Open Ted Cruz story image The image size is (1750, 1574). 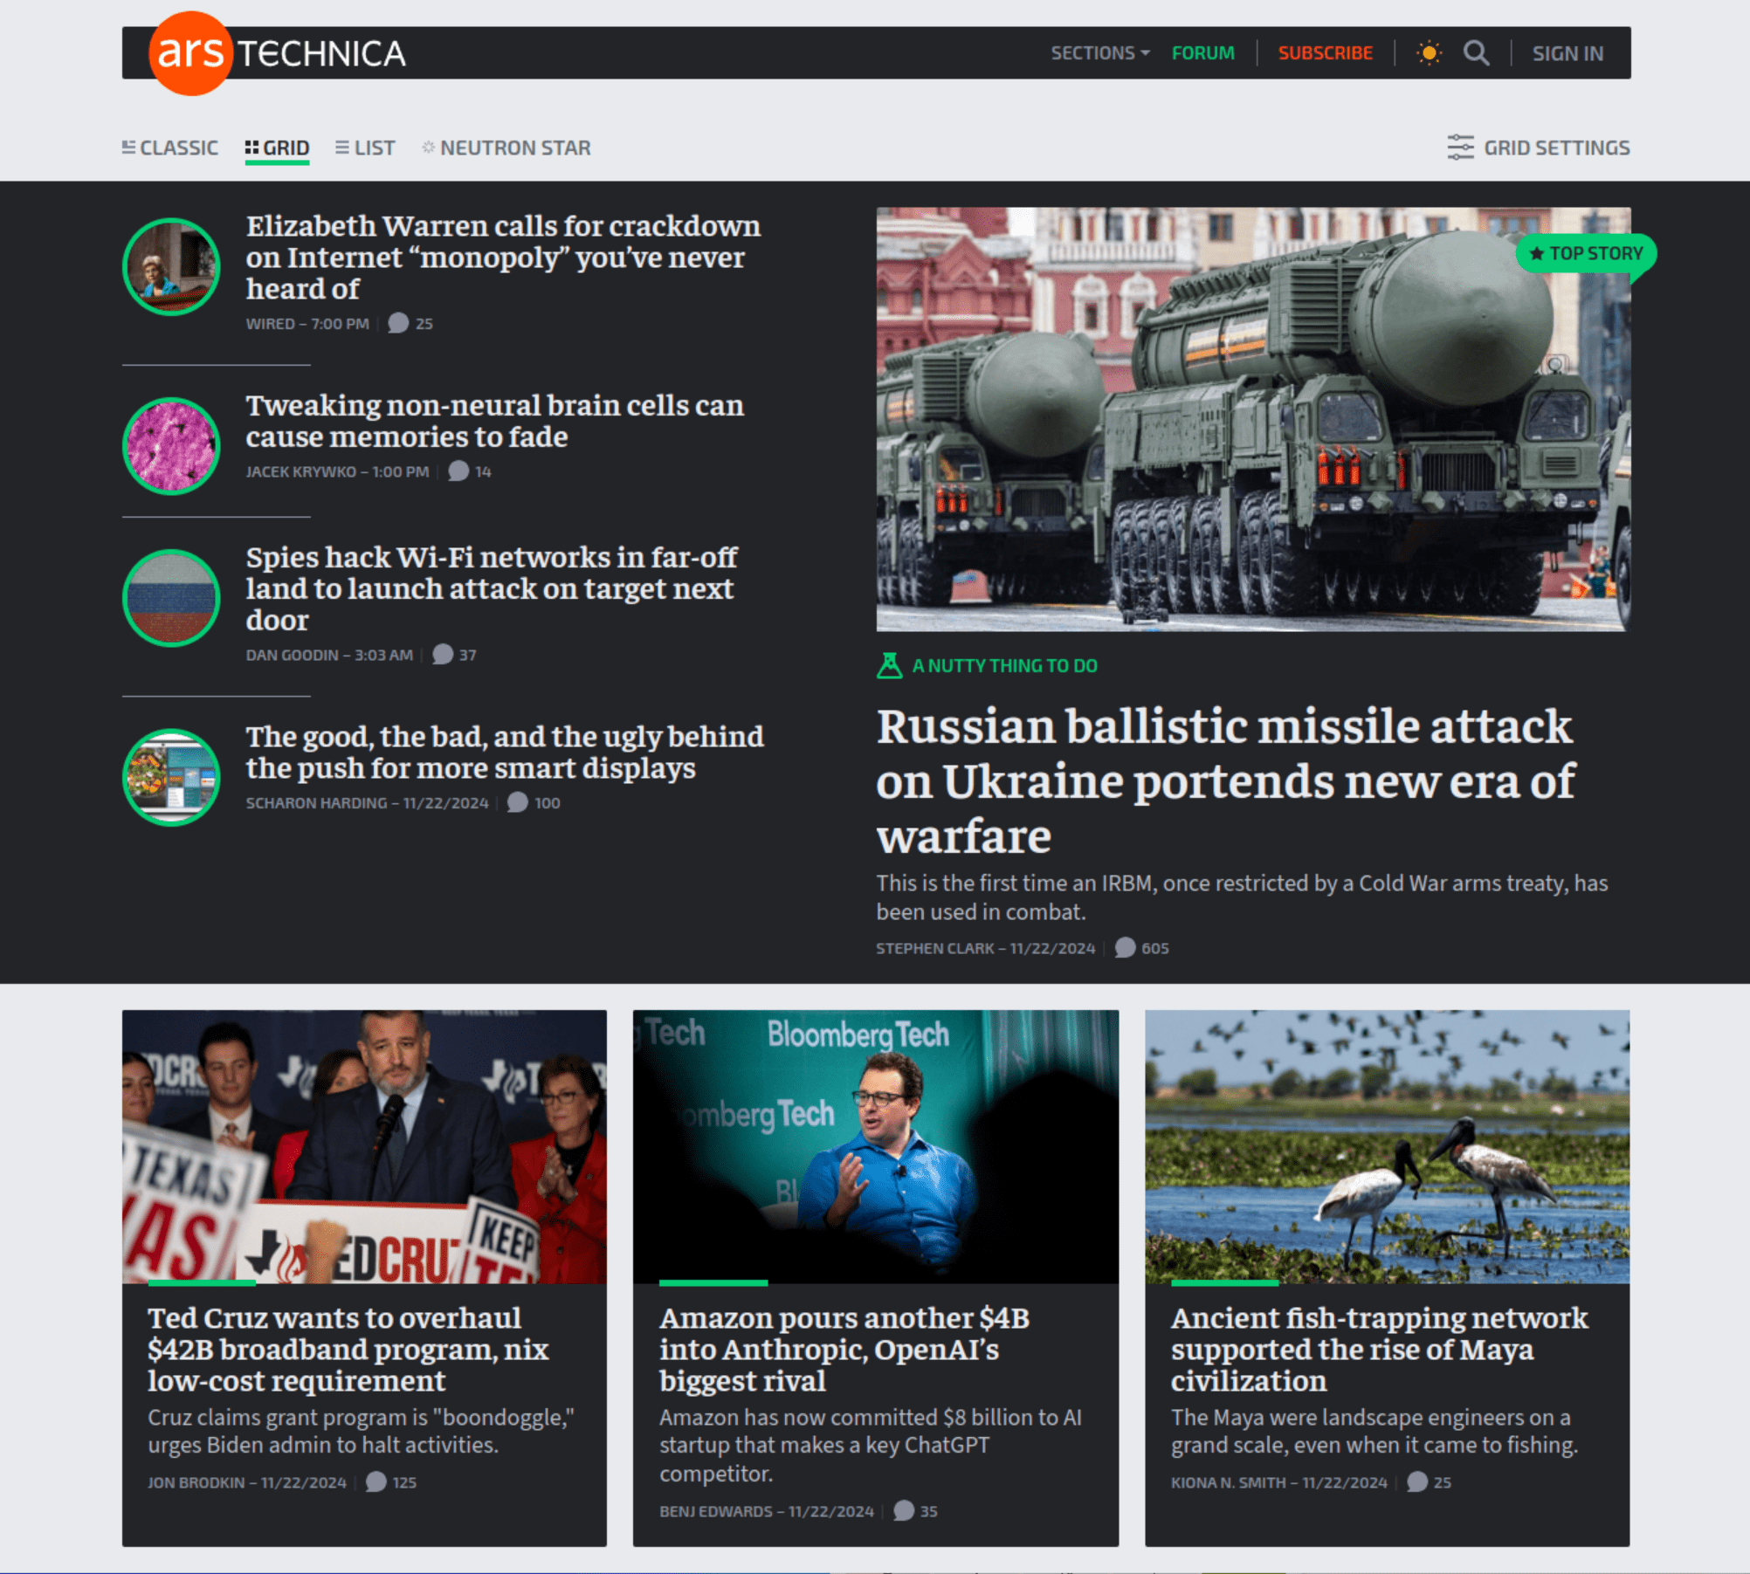click(x=364, y=1147)
